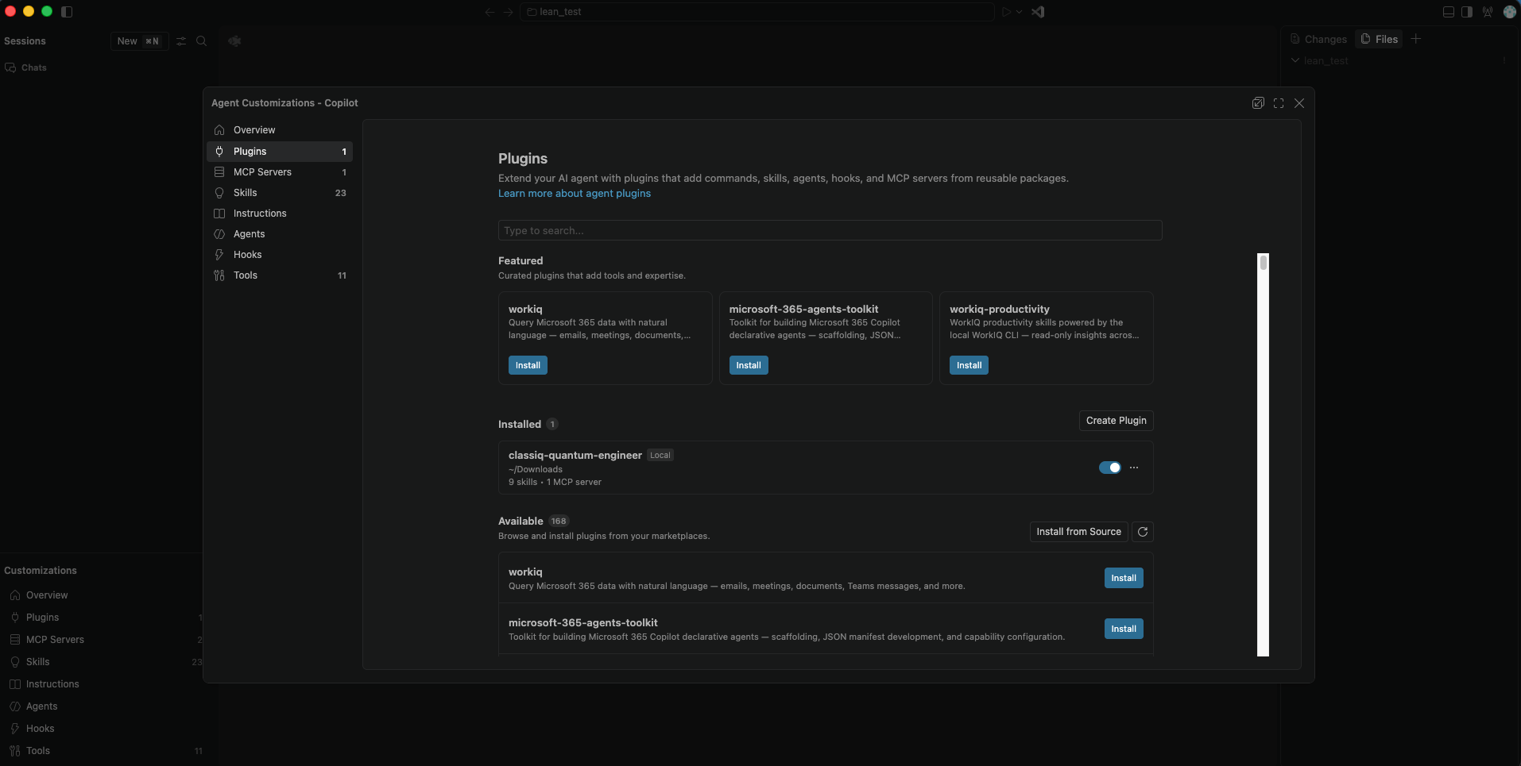Open Overview under Customizations panel
The height and width of the screenshot is (766, 1521).
[102, 595]
